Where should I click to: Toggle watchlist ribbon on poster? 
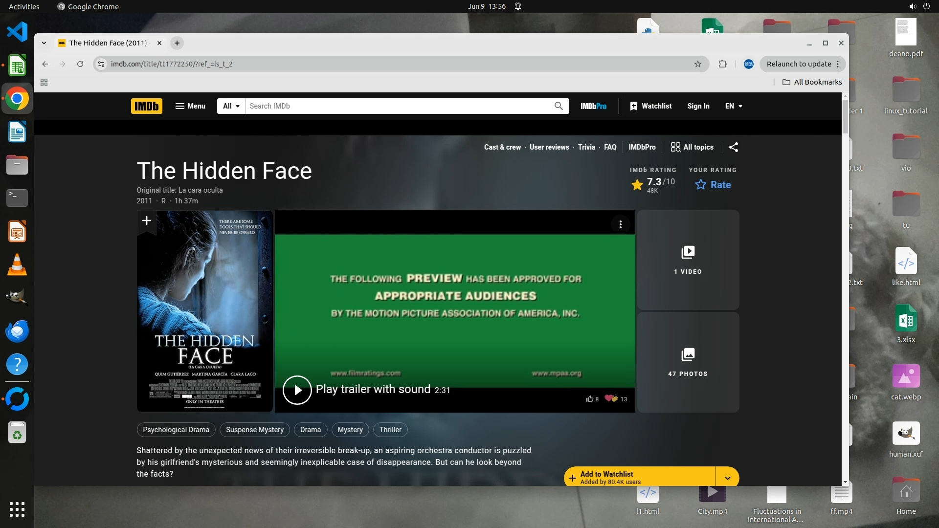pyautogui.click(x=146, y=221)
